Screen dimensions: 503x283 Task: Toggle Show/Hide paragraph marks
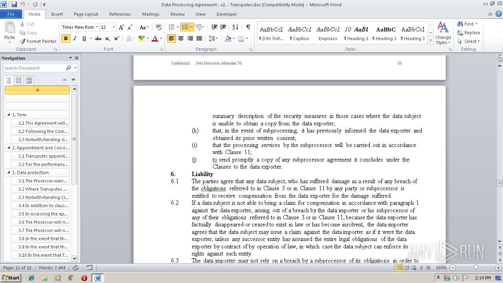(x=248, y=27)
